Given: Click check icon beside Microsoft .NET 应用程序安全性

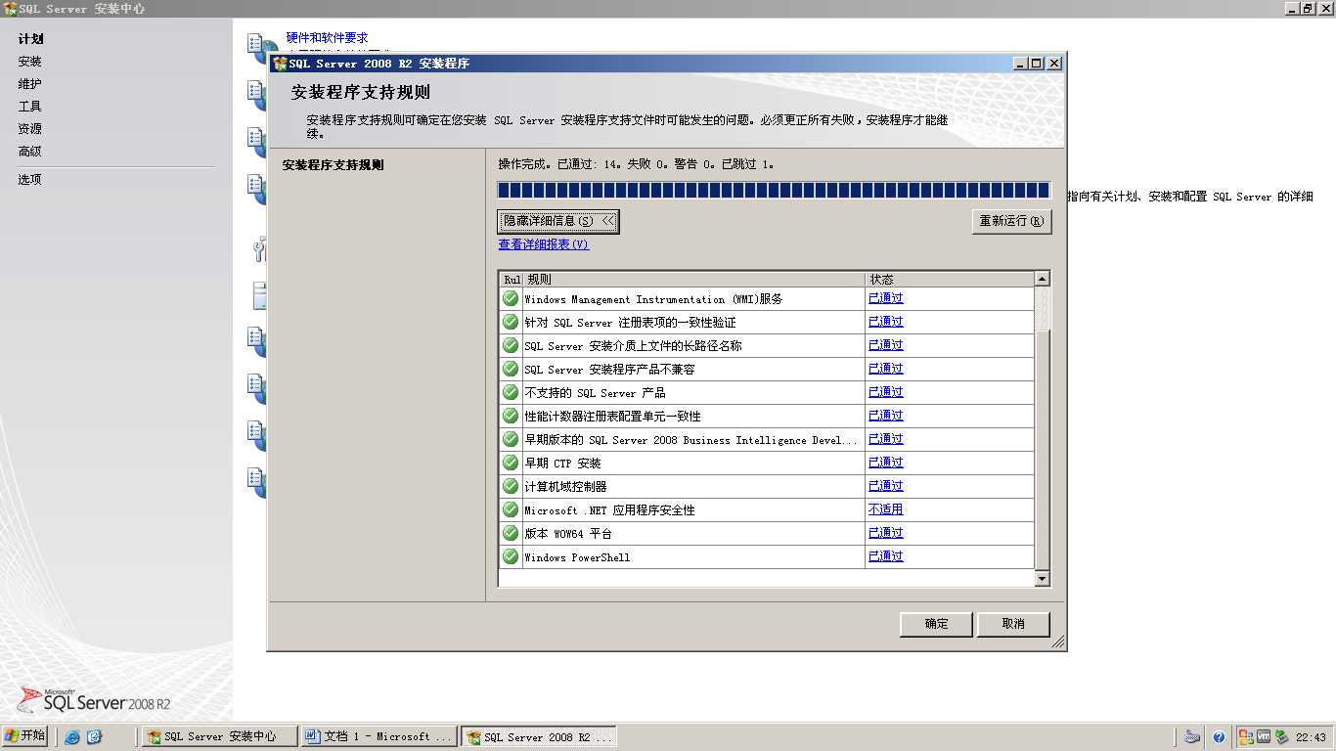Looking at the screenshot, I should click(x=511, y=509).
